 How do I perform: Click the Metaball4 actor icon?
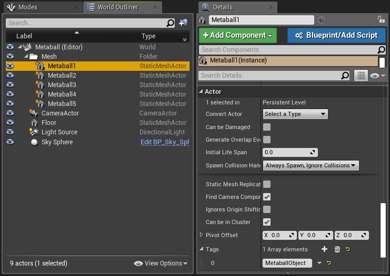pyautogui.click(x=39, y=94)
